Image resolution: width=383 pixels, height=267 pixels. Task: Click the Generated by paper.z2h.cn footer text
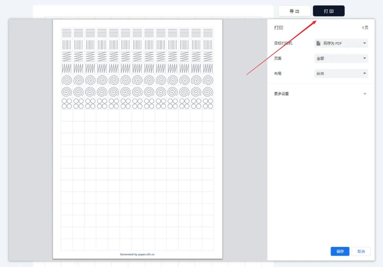pos(137,254)
